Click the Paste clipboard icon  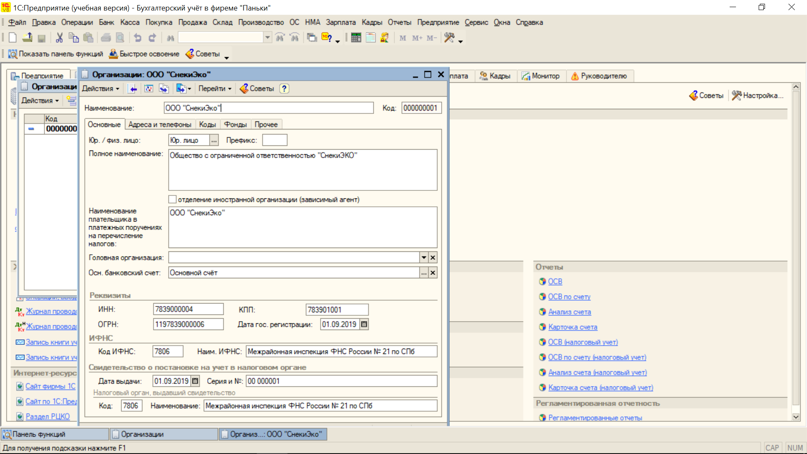tap(88, 38)
